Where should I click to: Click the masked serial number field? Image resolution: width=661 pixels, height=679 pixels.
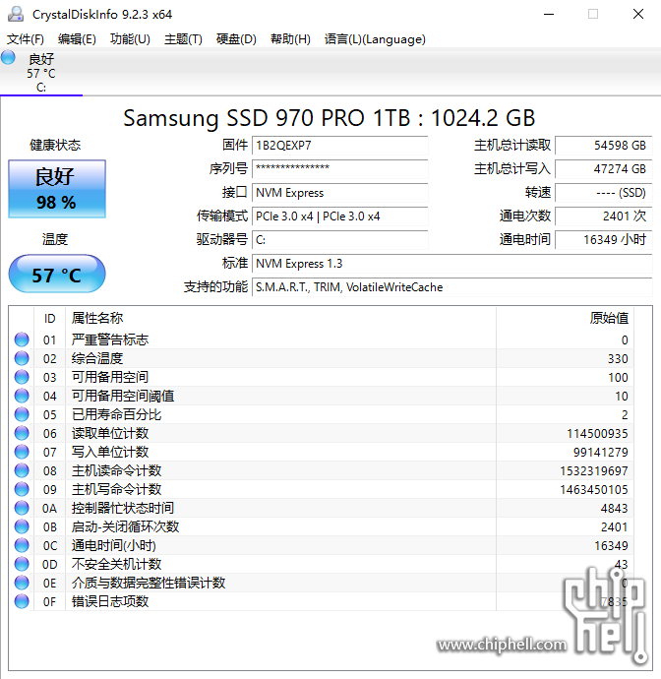[x=340, y=169]
